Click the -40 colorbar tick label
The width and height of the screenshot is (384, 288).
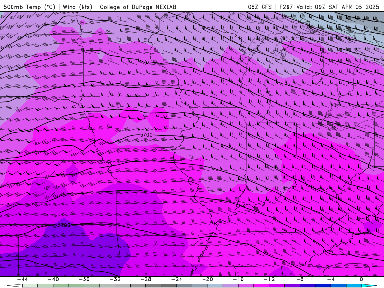click(x=53, y=279)
